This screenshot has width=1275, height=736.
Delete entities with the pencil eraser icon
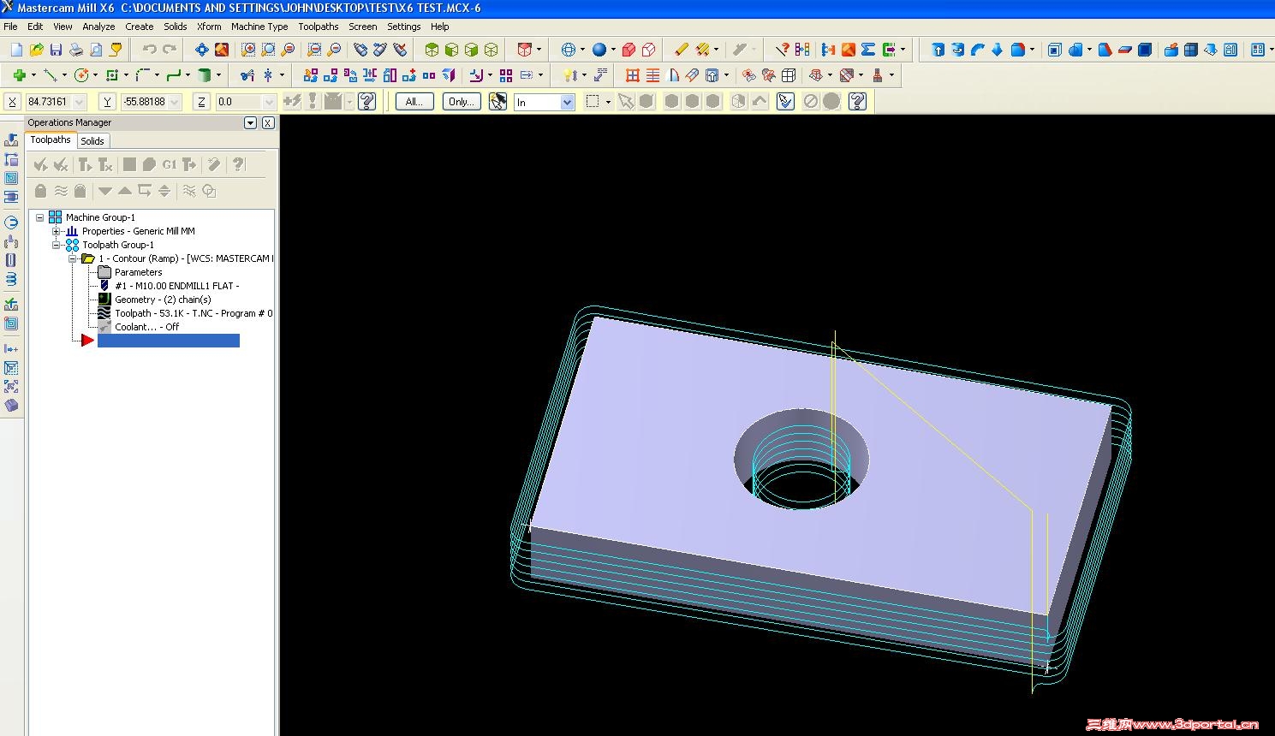[681, 50]
